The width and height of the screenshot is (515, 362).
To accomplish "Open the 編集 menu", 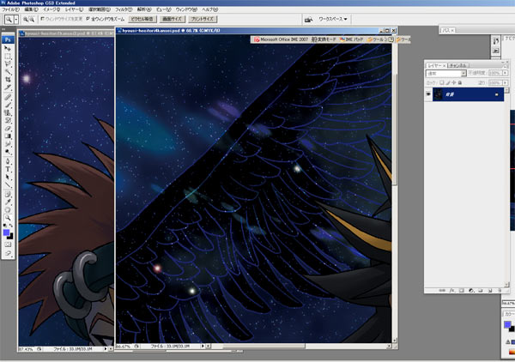I will tap(31, 9).
